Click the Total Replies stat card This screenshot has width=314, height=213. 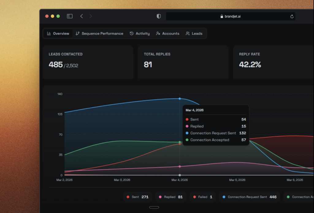coord(183,62)
